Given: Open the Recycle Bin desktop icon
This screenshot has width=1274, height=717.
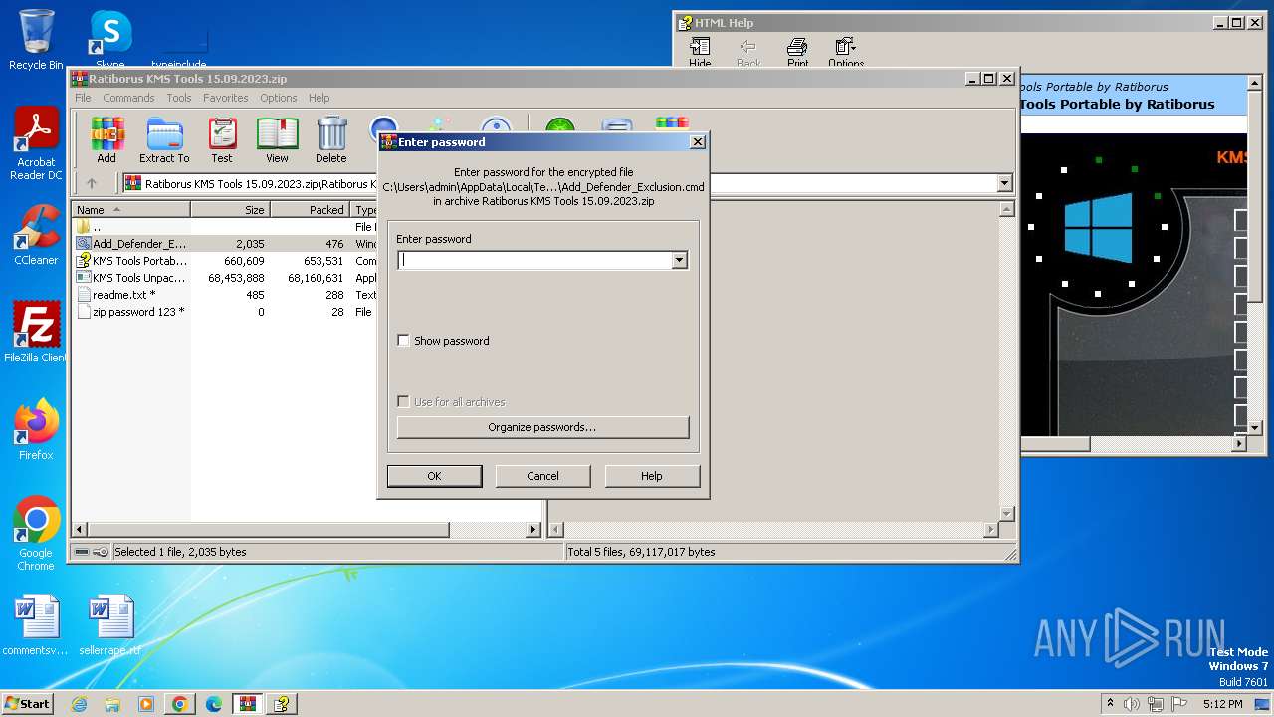Looking at the screenshot, I should click(36, 40).
